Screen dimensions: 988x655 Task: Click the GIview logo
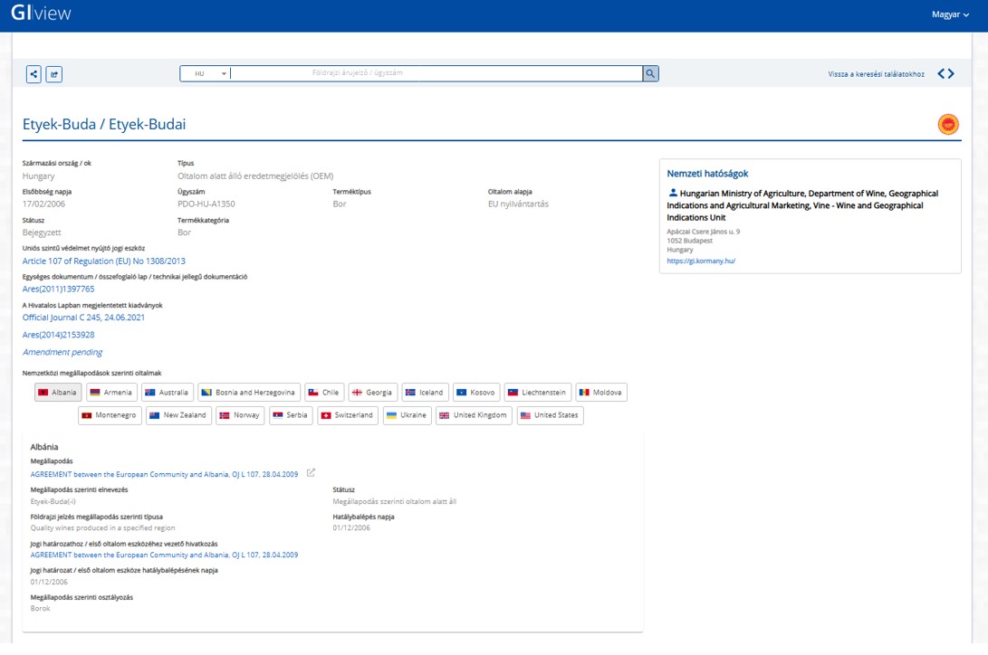click(41, 14)
